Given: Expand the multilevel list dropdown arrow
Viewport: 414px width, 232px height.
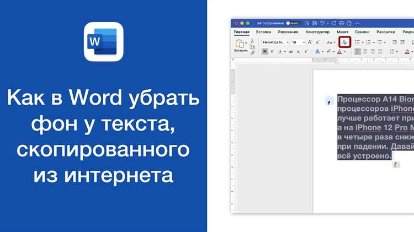Looking at the screenshot, I should point(385,42).
